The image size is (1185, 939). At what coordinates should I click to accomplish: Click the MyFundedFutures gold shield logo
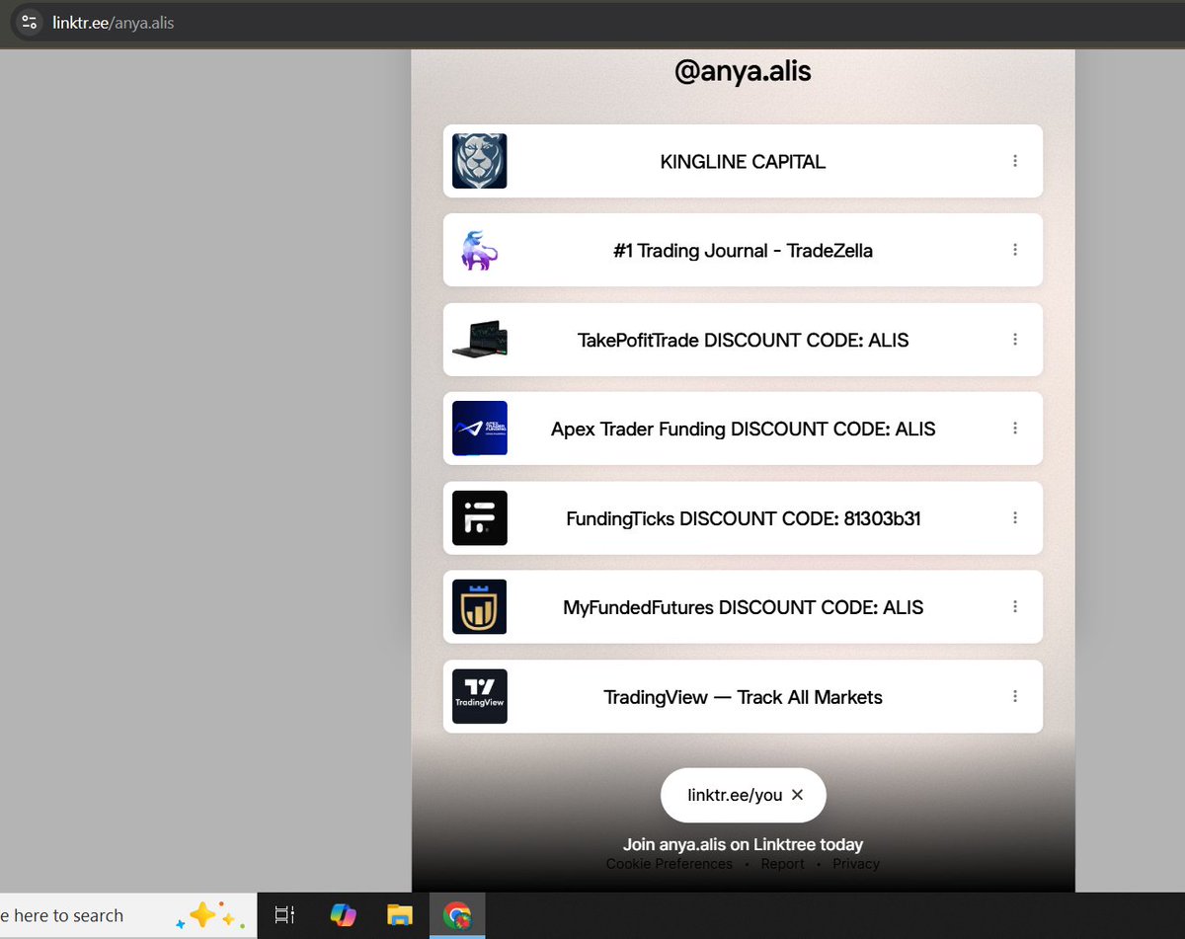[480, 607]
